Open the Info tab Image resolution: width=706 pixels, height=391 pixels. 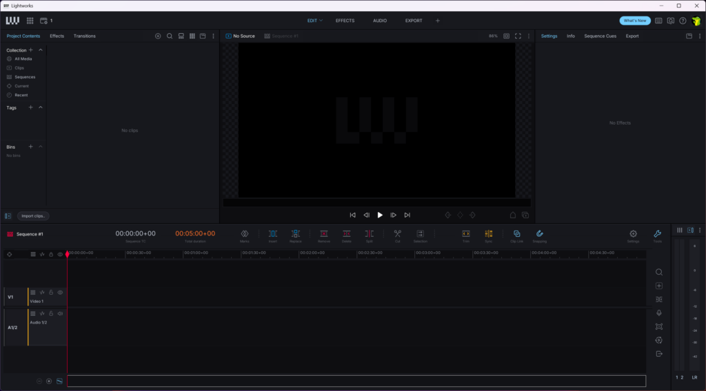(x=570, y=36)
